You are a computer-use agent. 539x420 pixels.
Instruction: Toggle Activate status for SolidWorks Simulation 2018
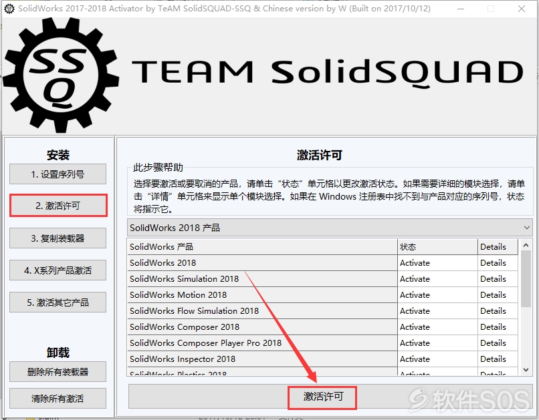(437, 279)
